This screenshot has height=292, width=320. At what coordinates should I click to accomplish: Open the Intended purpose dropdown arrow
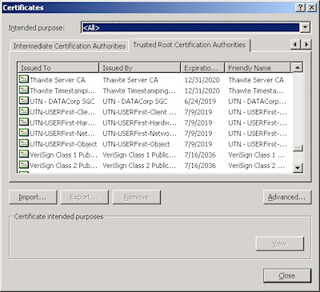pos(305,27)
